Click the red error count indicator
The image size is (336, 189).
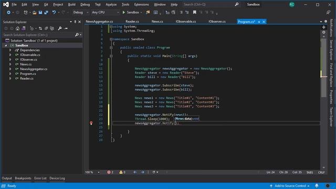110,172
